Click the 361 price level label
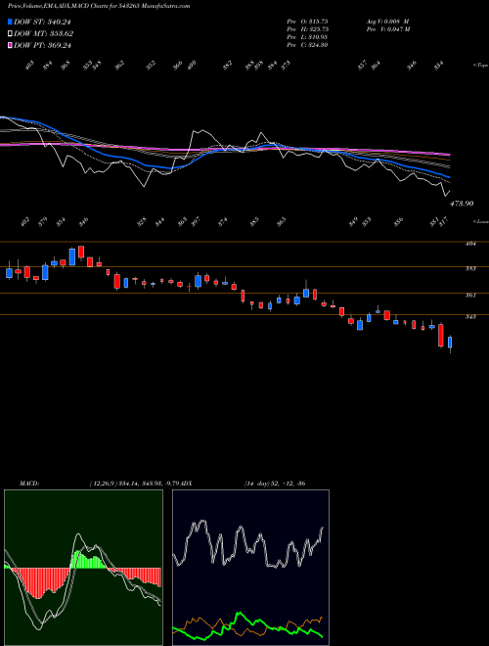The height and width of the screenshot is (646, 489). point(470,295)
